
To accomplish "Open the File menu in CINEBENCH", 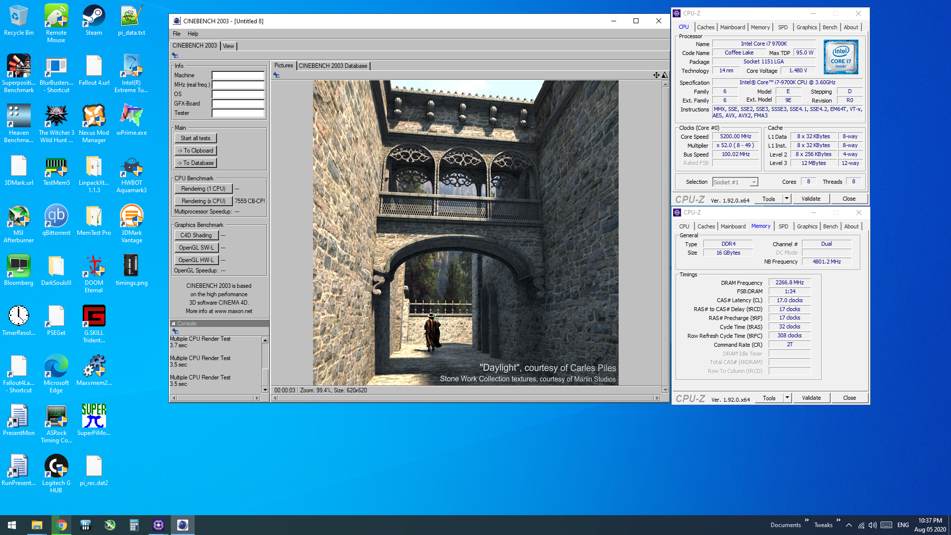I will 176,34.
